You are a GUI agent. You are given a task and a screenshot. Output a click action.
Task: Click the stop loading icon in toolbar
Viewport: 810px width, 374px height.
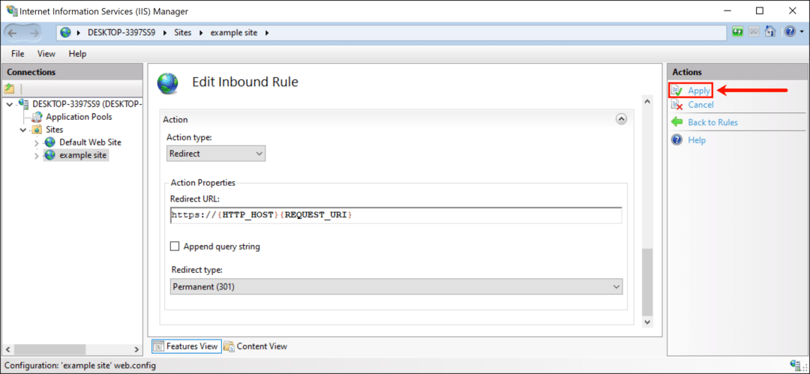point(754,32)
